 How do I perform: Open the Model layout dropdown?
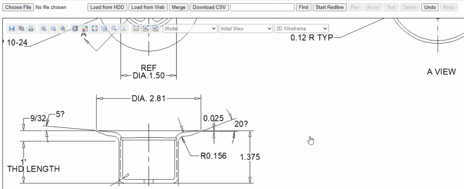pos(190,29)
